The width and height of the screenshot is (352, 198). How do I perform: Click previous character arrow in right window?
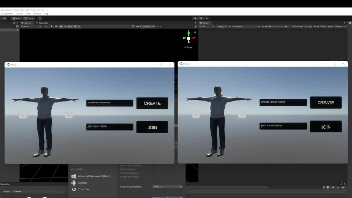[196, 115]
